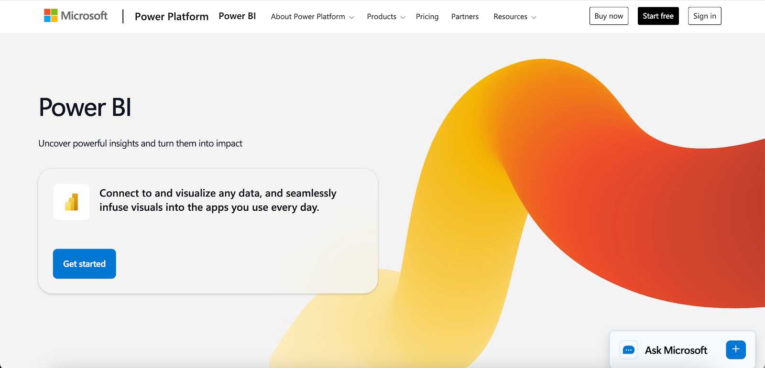Open the Power Platform home link
The width and height of the screenshot is (765, 368).
click(x=172, y=16)
